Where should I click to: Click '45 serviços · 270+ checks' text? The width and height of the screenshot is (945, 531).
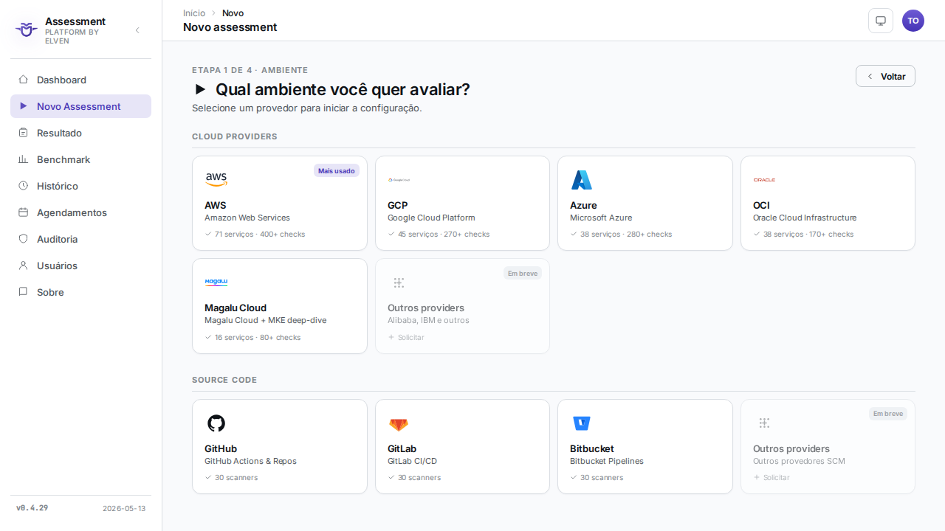tap(444, 234)
